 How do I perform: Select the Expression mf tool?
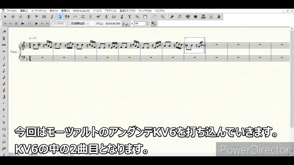(98, 17)
